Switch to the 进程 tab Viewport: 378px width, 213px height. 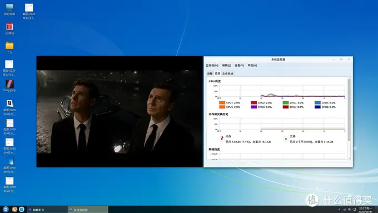210,73
